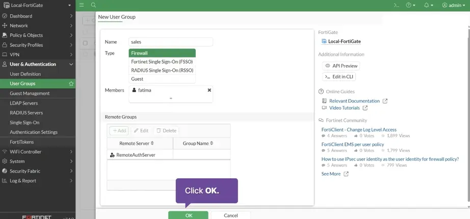Open the help question-mark menu
This screenshot has width=470, height=219.
pos(410,5)
